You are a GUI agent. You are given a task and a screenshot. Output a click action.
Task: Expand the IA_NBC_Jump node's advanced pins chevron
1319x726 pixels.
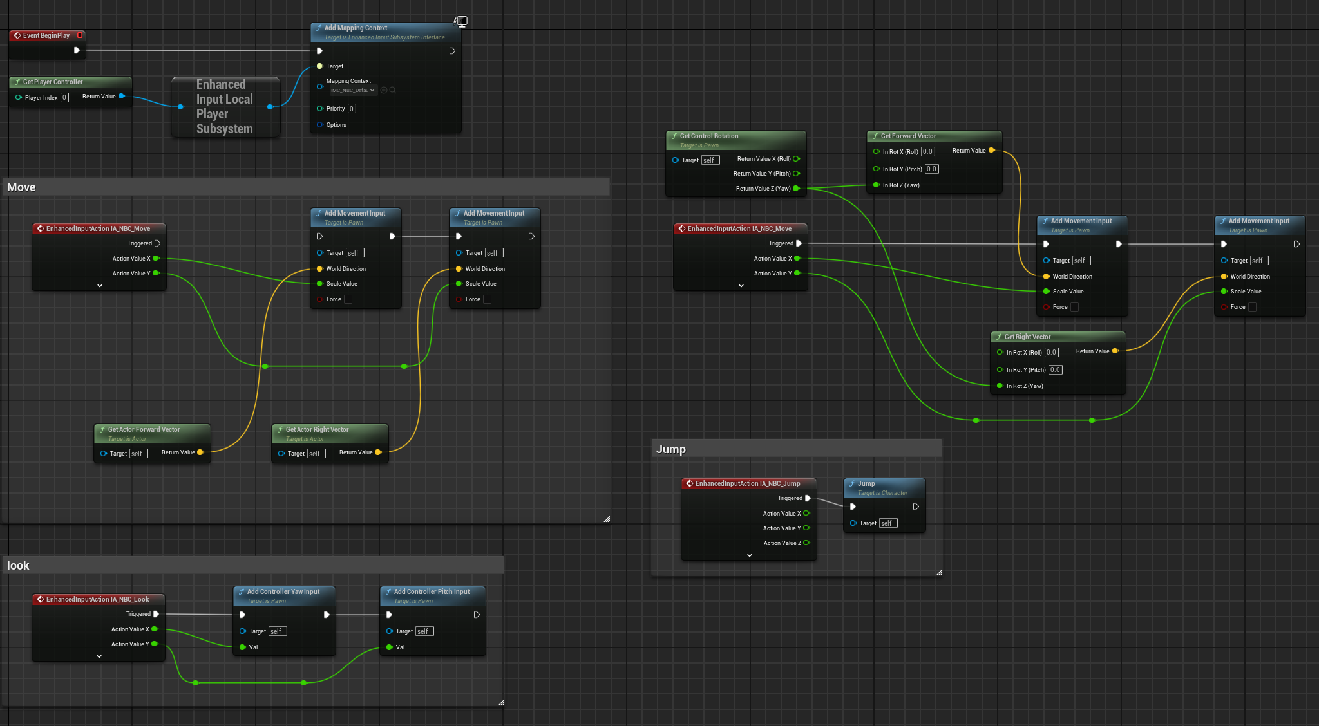click(x=749, y=555)
